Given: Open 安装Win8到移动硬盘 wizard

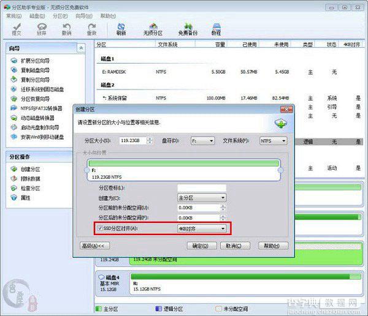Looking at the screenshot, I should [37, 137].
